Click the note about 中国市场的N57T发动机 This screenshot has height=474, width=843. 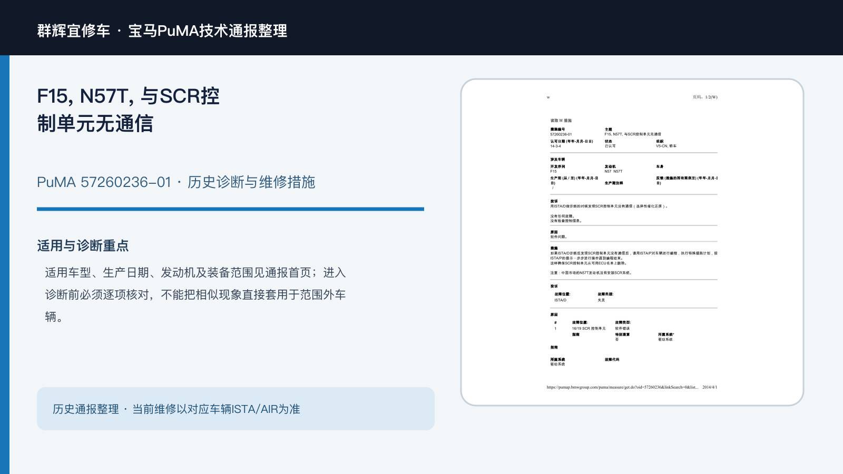[591, 273]
